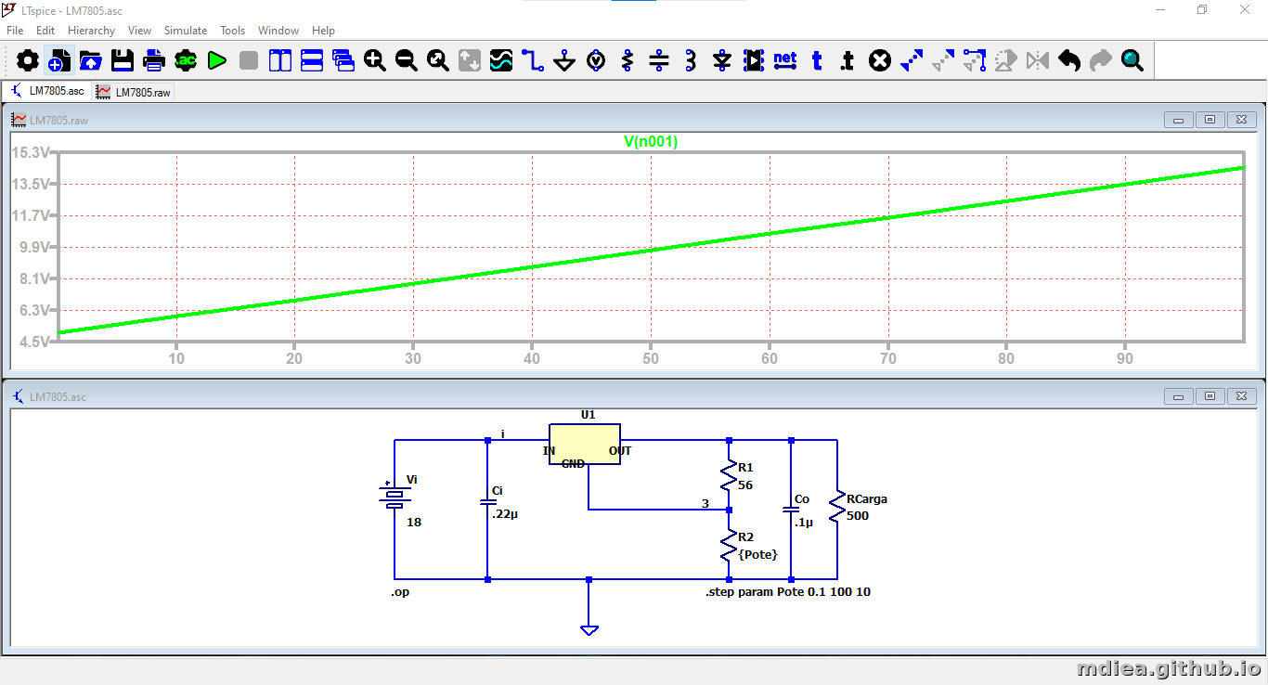This screenshot has height=685, width=1268.
Task: Tile windows horizontally
Action: (312, 61)
